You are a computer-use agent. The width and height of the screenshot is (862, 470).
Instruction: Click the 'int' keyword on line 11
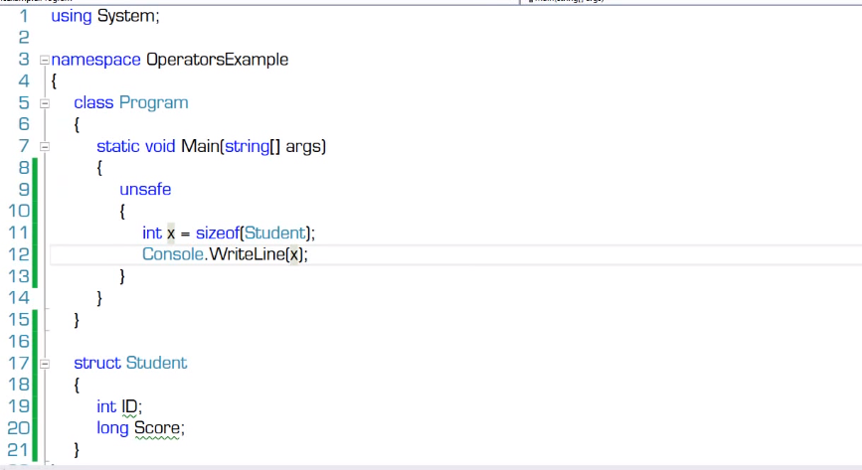[152, 234]
